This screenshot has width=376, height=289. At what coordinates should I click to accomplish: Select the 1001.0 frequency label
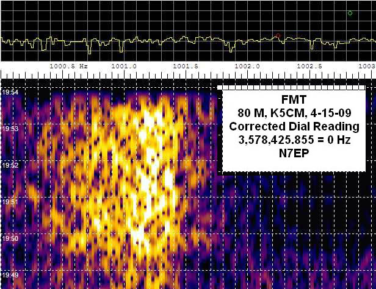[124, 66]
